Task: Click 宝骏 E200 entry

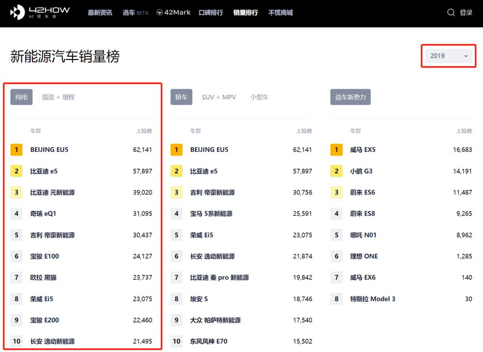Action: (x=44, y=320)
